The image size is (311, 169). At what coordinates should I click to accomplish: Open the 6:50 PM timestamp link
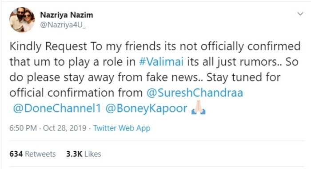[23, 128]
